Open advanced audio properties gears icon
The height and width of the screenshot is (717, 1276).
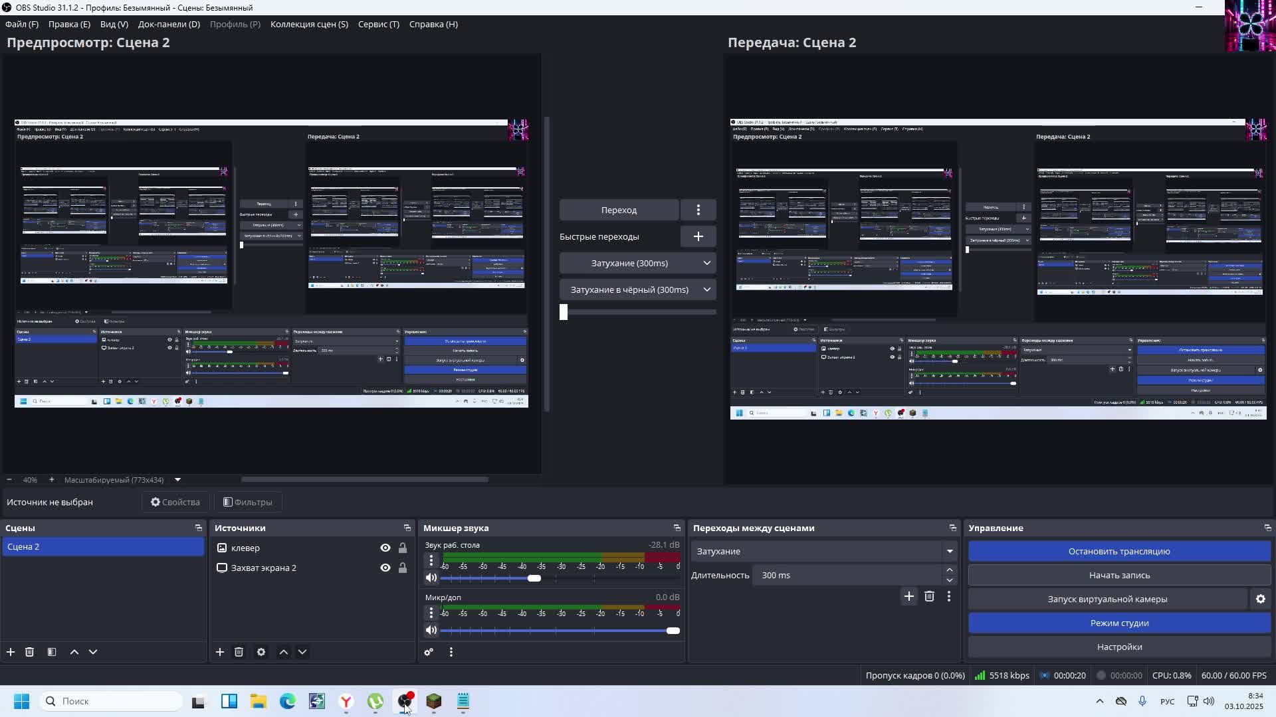pos(429,652)
